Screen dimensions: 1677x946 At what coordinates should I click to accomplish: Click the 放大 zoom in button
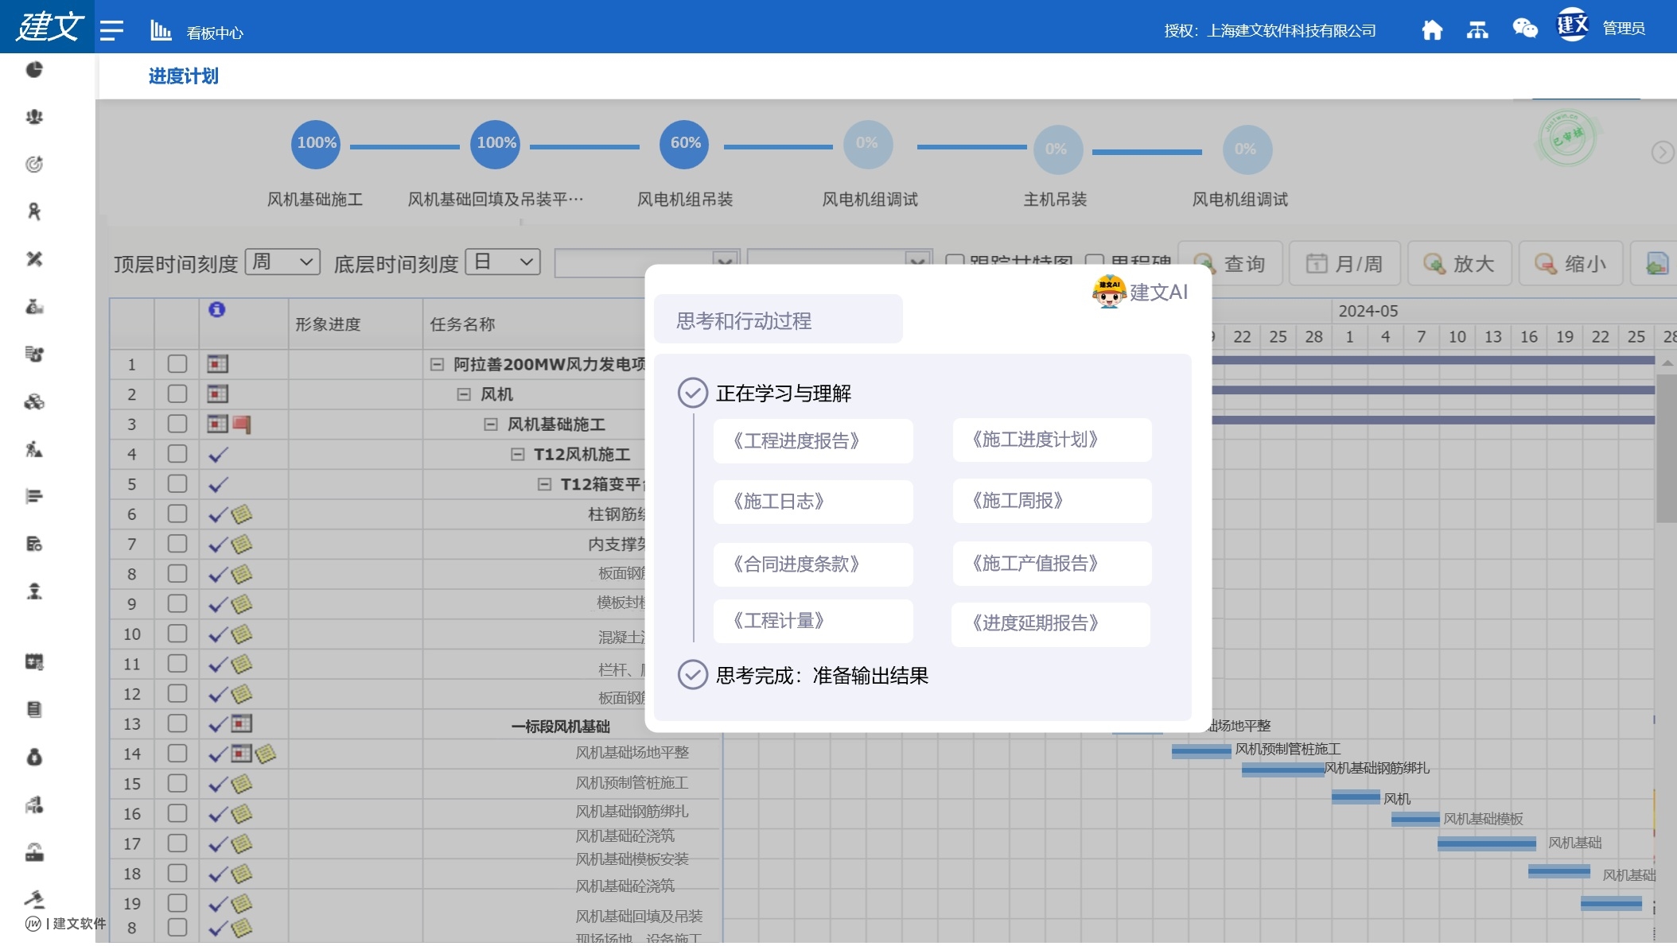pyautogui.click(x=1460, y=263)
